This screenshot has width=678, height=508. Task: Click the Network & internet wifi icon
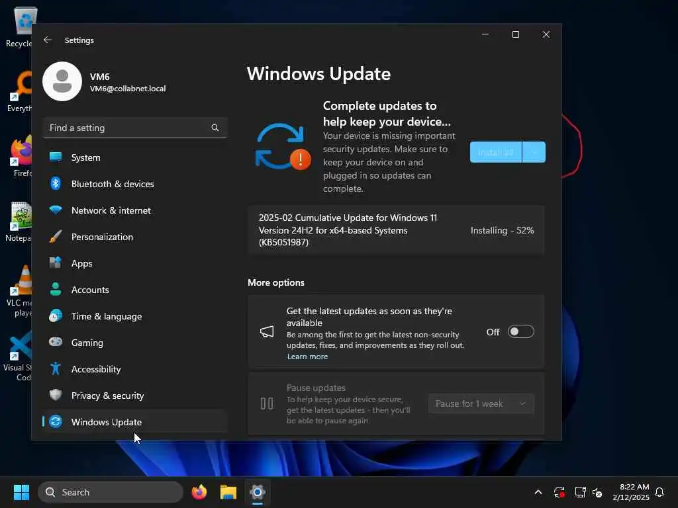pos(56,210)
